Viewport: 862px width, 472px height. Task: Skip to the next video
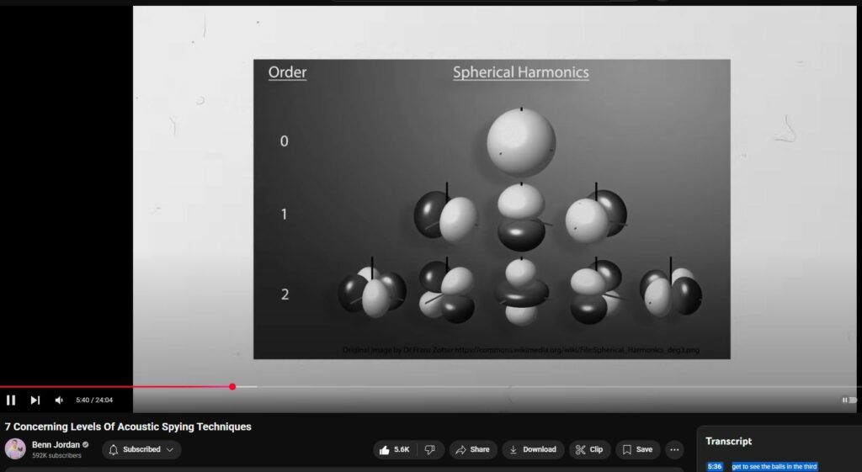[x=35, y=400]
